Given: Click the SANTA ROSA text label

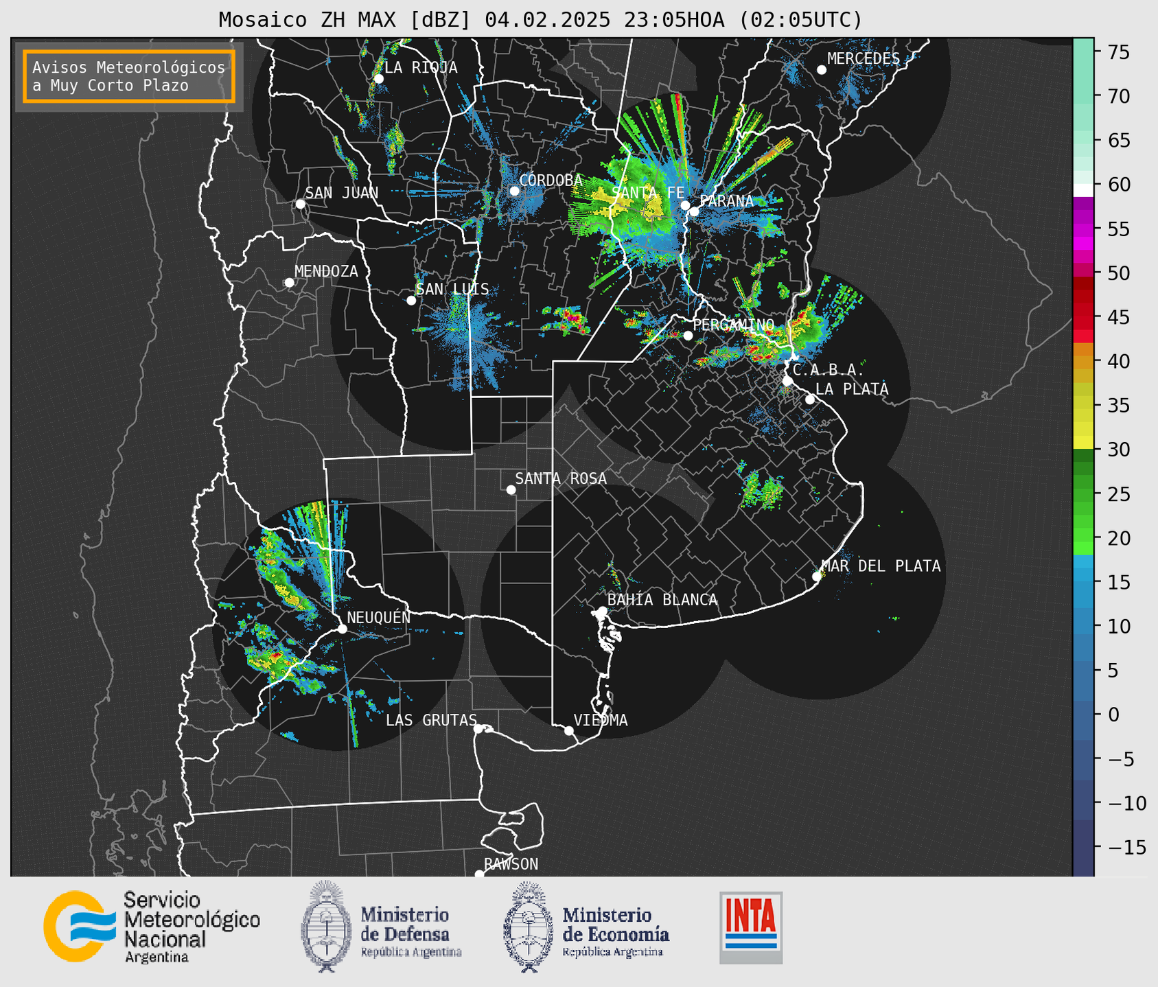Looking at the screenshot, I should [561, 478].
